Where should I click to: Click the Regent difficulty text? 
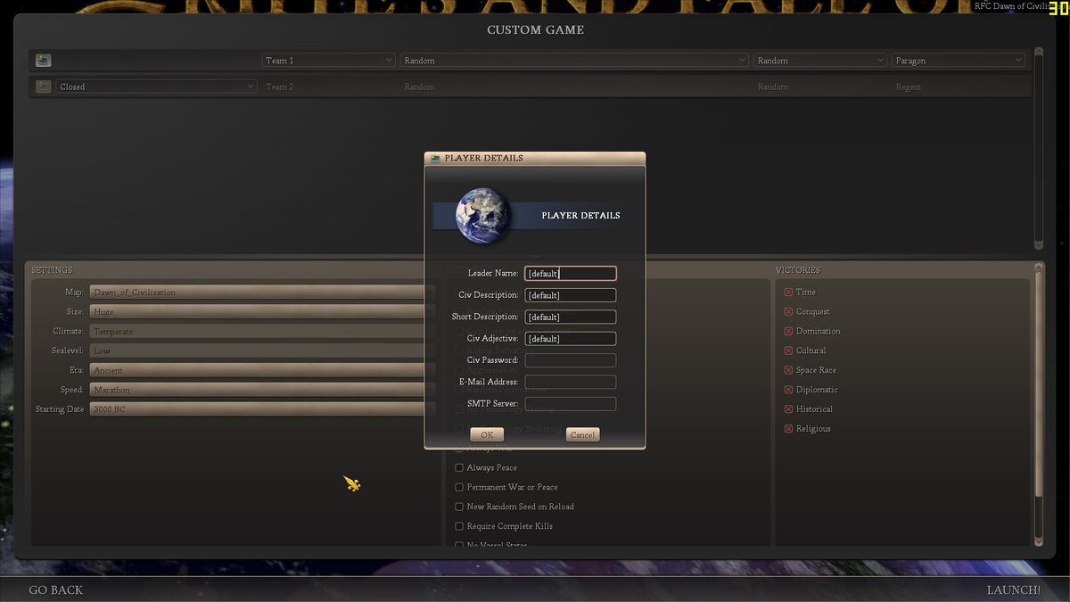(909, 87)
